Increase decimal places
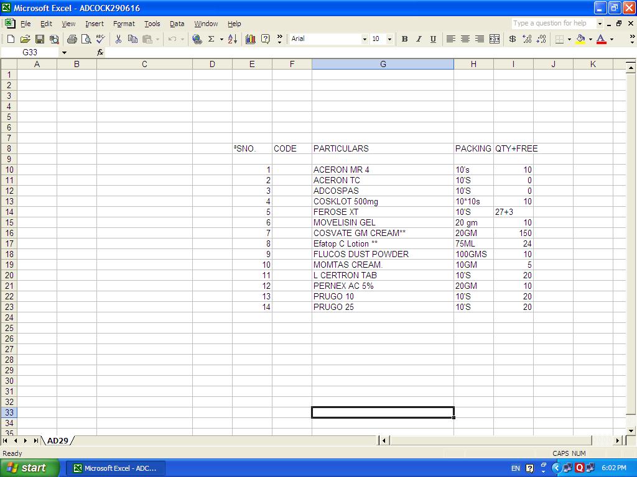 [527, 39]
